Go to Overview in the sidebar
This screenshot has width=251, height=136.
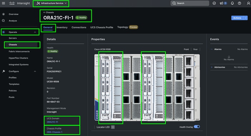(14, 14)
